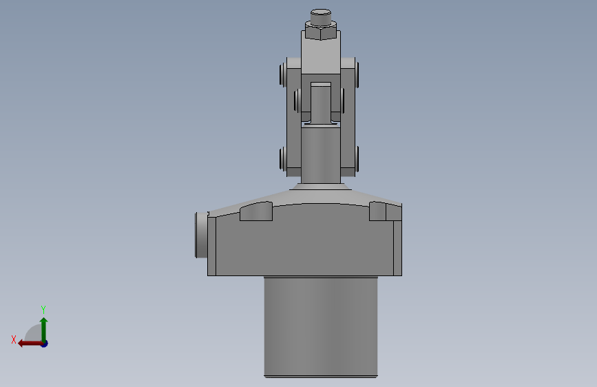Image resolution: width=597 pixels, height=387 pixels.
Task: Click the green Y axis arrow of triad
Action: pos(44,329)
